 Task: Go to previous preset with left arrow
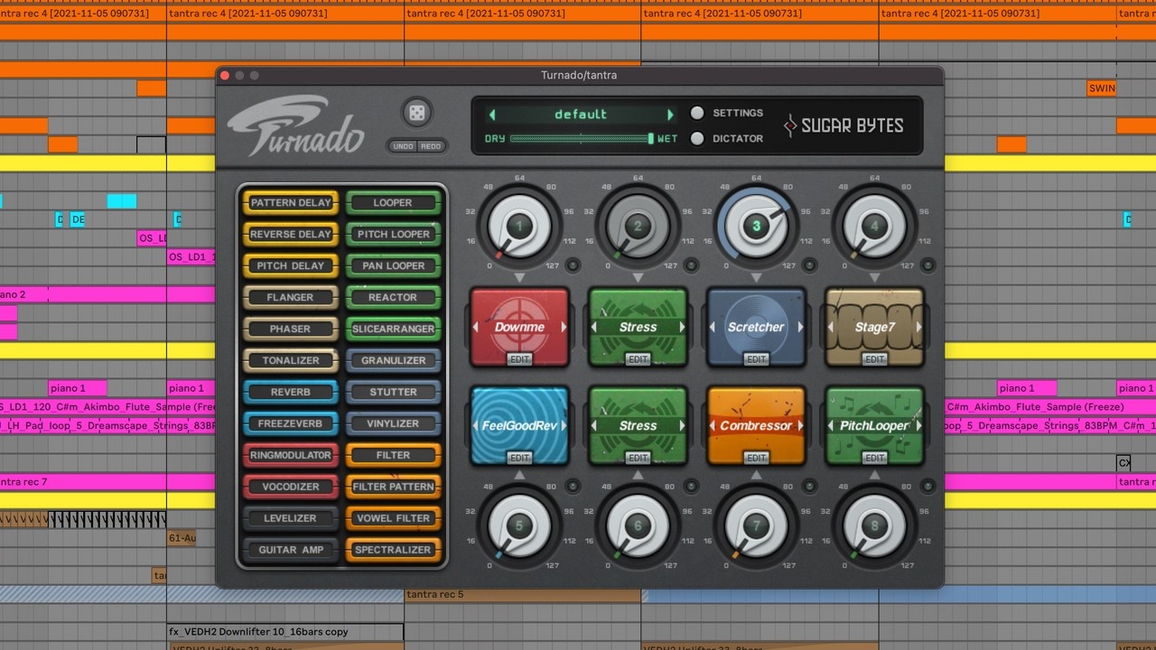tap(492, 115)
